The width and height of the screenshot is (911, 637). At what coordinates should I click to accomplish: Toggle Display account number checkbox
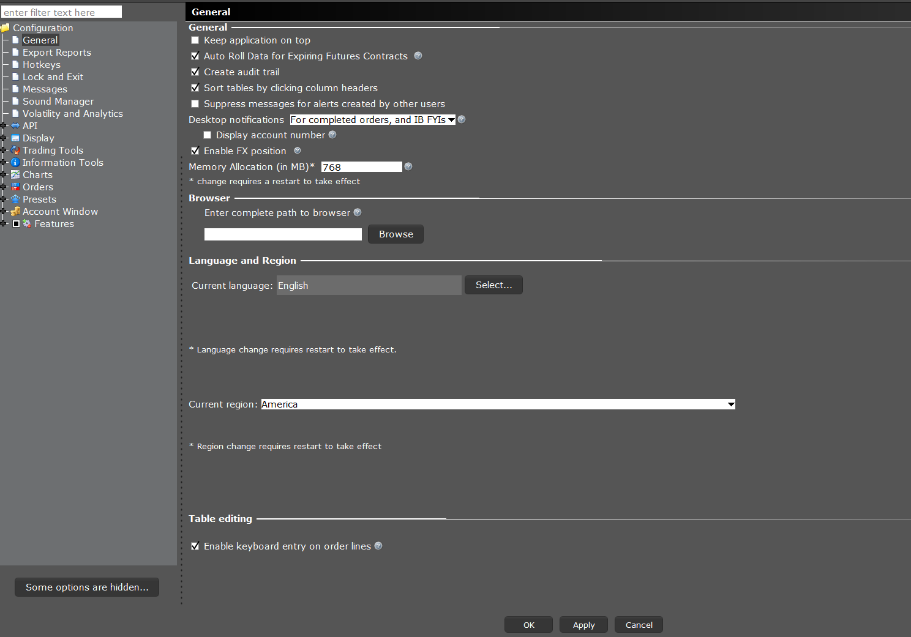pos(208,135)
